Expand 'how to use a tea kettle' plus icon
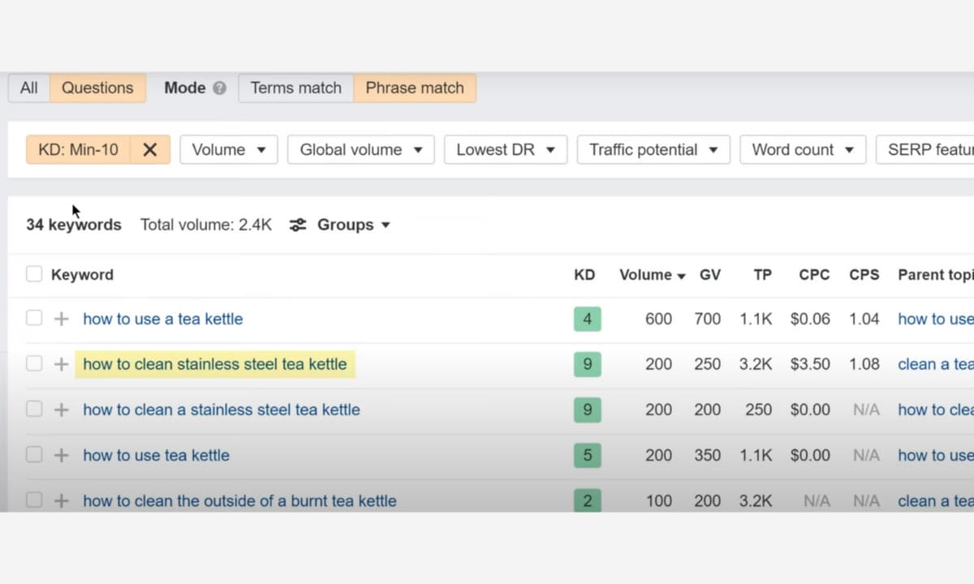The image size is (974, 584). (61, 319)
